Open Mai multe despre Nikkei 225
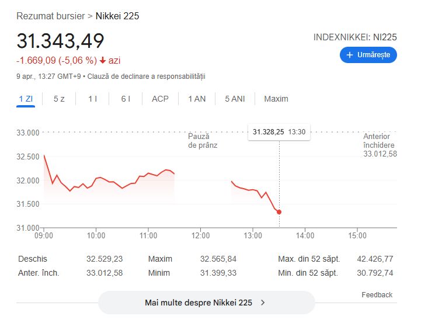The image size is (428, 323). pos(206,303)
